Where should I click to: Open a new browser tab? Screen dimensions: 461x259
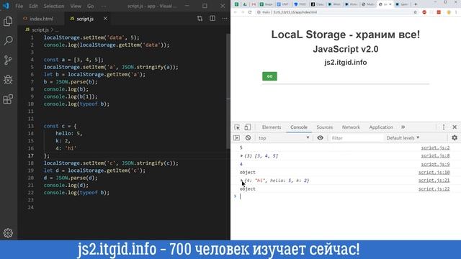pos(416,4)
